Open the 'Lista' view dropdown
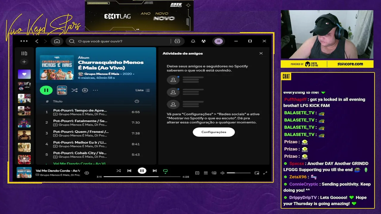The height and width of the screenshot is (214, 381). (x=143, y=90)
